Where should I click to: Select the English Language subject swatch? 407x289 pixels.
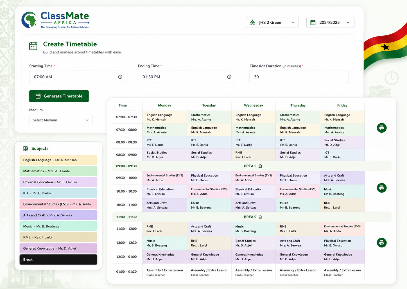tap(58, 160)
